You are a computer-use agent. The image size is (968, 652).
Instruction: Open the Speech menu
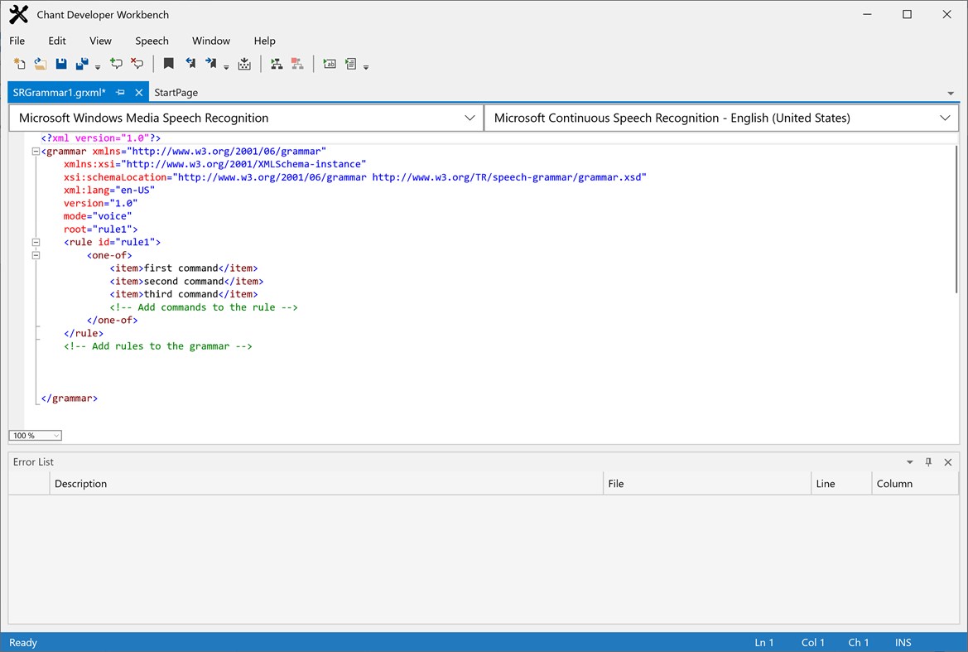click(152, 41)
